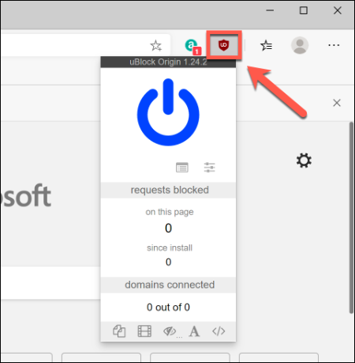Dismiss the banner with the X icon
355x363 pixels.
click(x=337, y=103)
